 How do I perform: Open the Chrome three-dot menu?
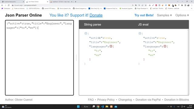(x=192, y=5)
